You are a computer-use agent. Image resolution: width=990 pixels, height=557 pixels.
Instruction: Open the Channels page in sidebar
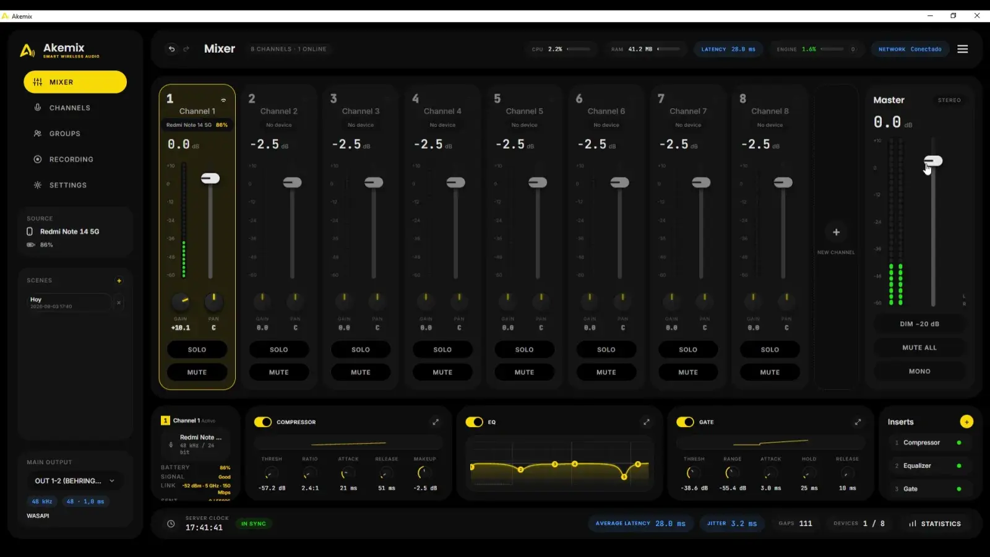(75, 108)
